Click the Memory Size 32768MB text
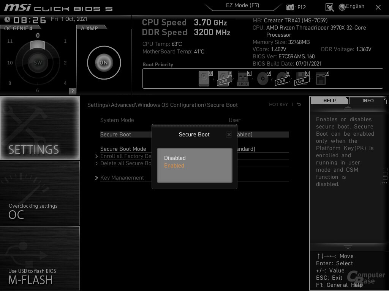389x291 pixels. tap(281, 42)
